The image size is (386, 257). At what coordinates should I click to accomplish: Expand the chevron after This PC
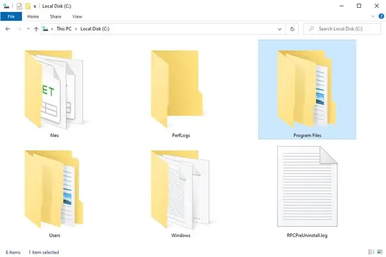pos(76,29)
